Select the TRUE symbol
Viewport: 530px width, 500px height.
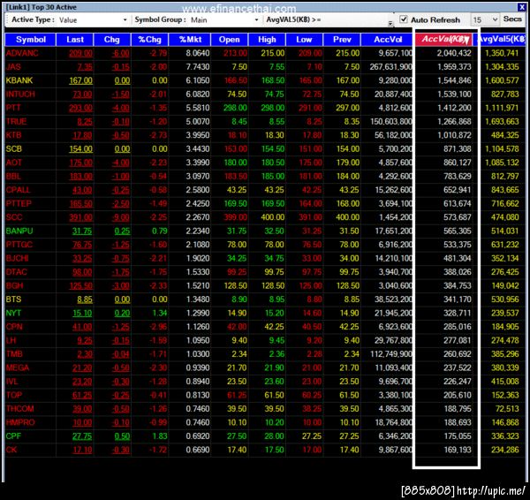(x=16, y=121)
